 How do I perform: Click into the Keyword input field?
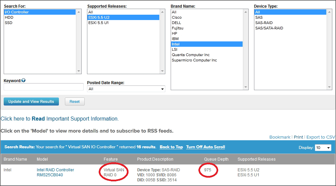(44, 87)
